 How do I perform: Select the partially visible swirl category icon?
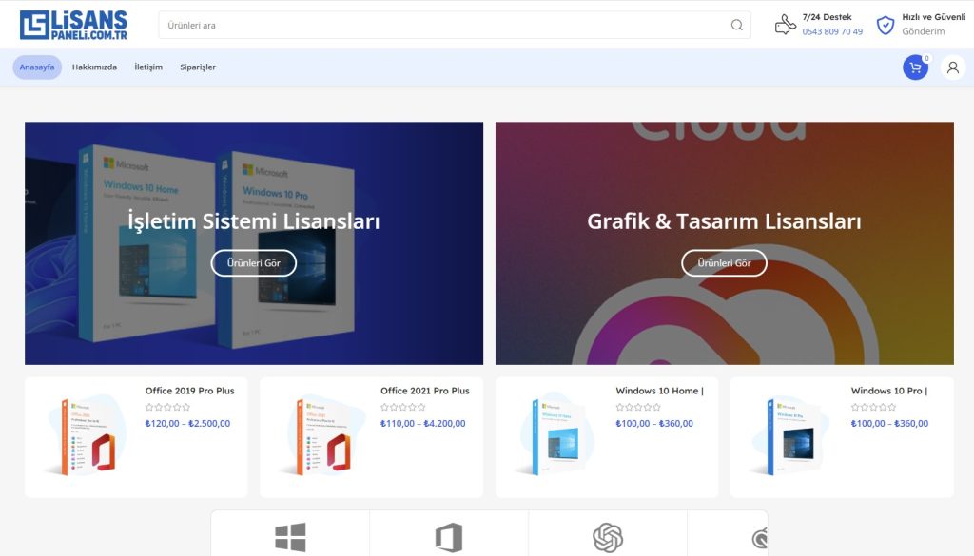(x=760, y=537)
